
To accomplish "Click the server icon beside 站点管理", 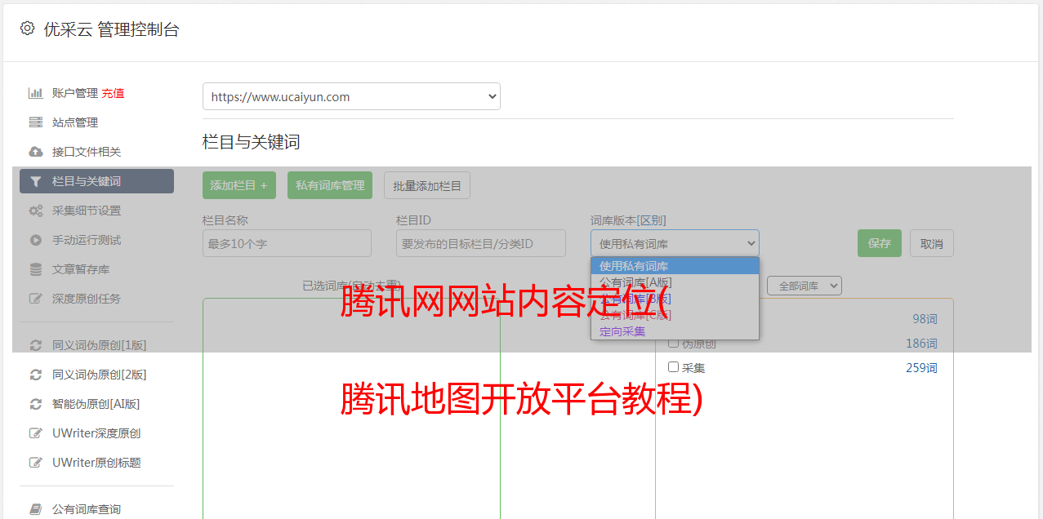I will 36,122.
